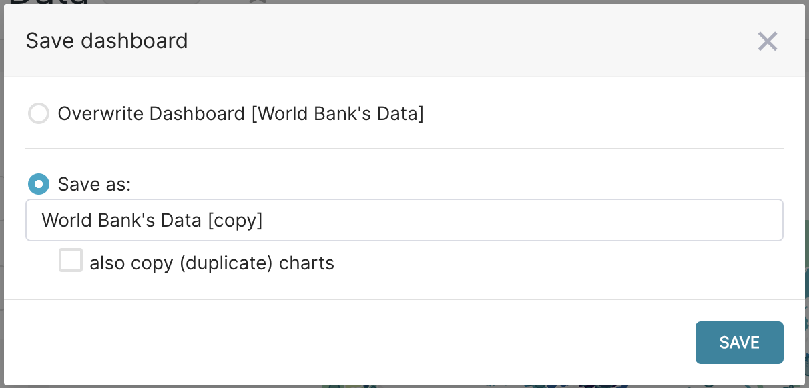Switch selection to overwrite mode
This screenshot has width=809, height=388.
point(39,113)
